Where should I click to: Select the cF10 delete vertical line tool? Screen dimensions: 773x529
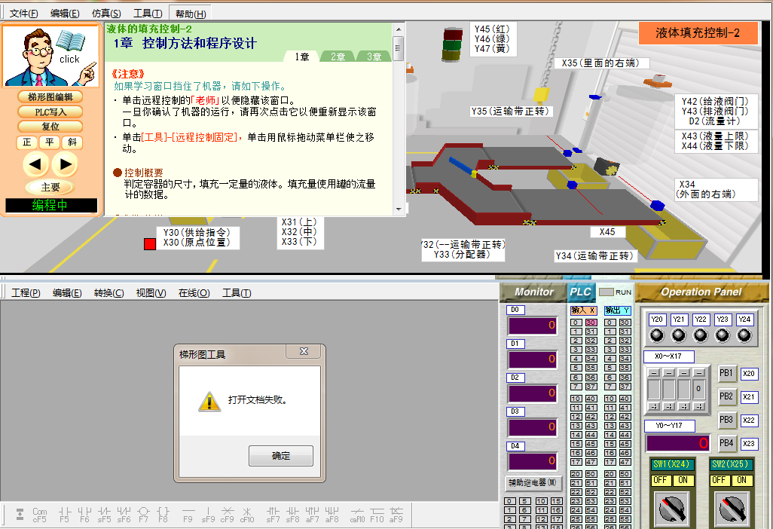click(246, 514)
